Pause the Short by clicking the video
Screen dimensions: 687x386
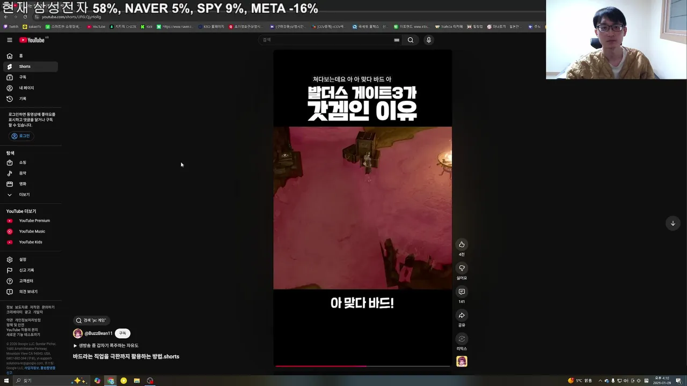[362, 208]
